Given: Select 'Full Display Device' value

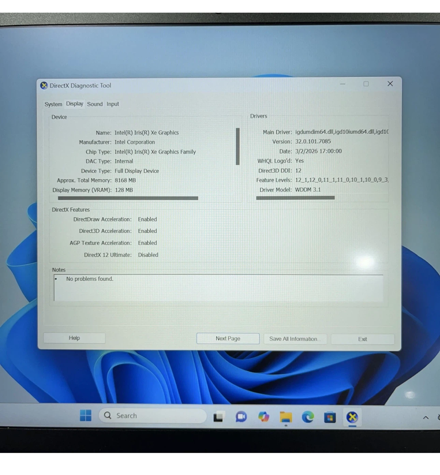Looking at the screenshot, I should pyautogui.click(x=137, y=171).
